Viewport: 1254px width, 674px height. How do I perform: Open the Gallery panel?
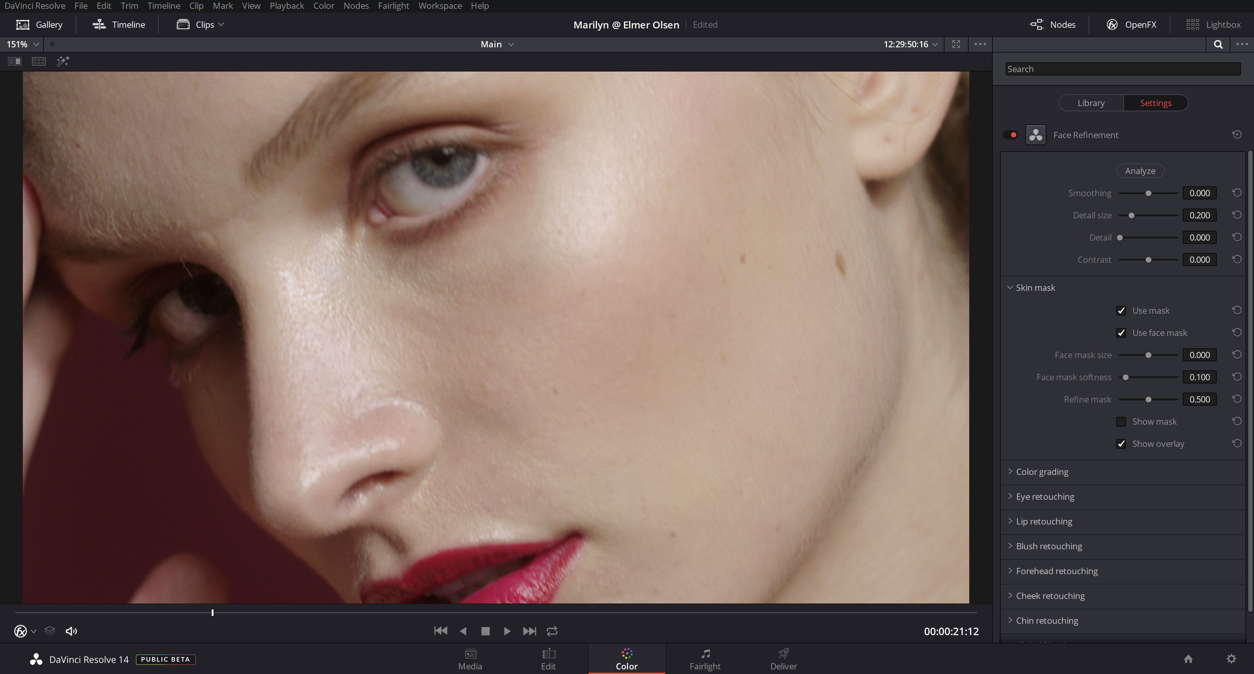click(x=40, y=24)
